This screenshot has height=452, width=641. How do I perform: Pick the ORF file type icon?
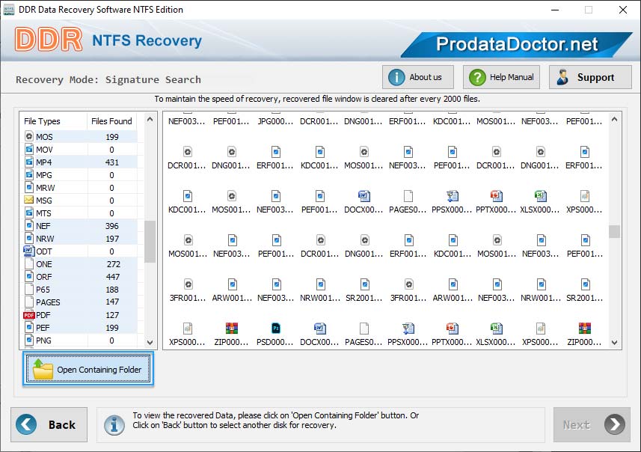29,276
